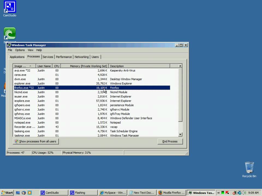Click the Processes: 47 status bar entry

click(x=19, y=153)
